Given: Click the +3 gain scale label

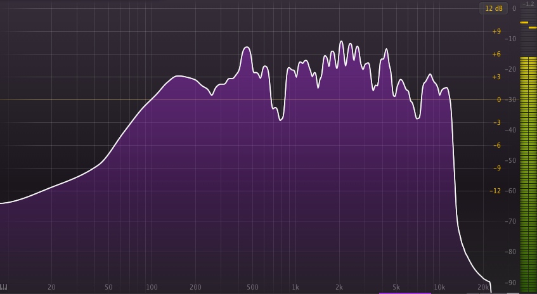Looking at the screenshot, I should [x=496, y=77].
